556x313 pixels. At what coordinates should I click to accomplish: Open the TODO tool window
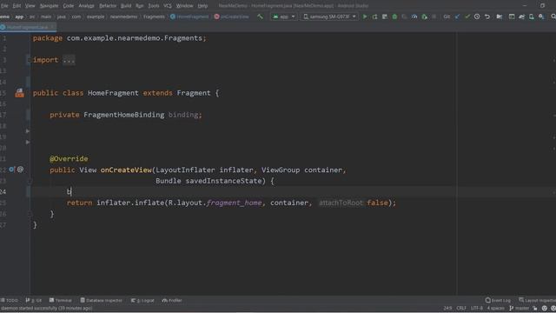click(x=10, y=300)
